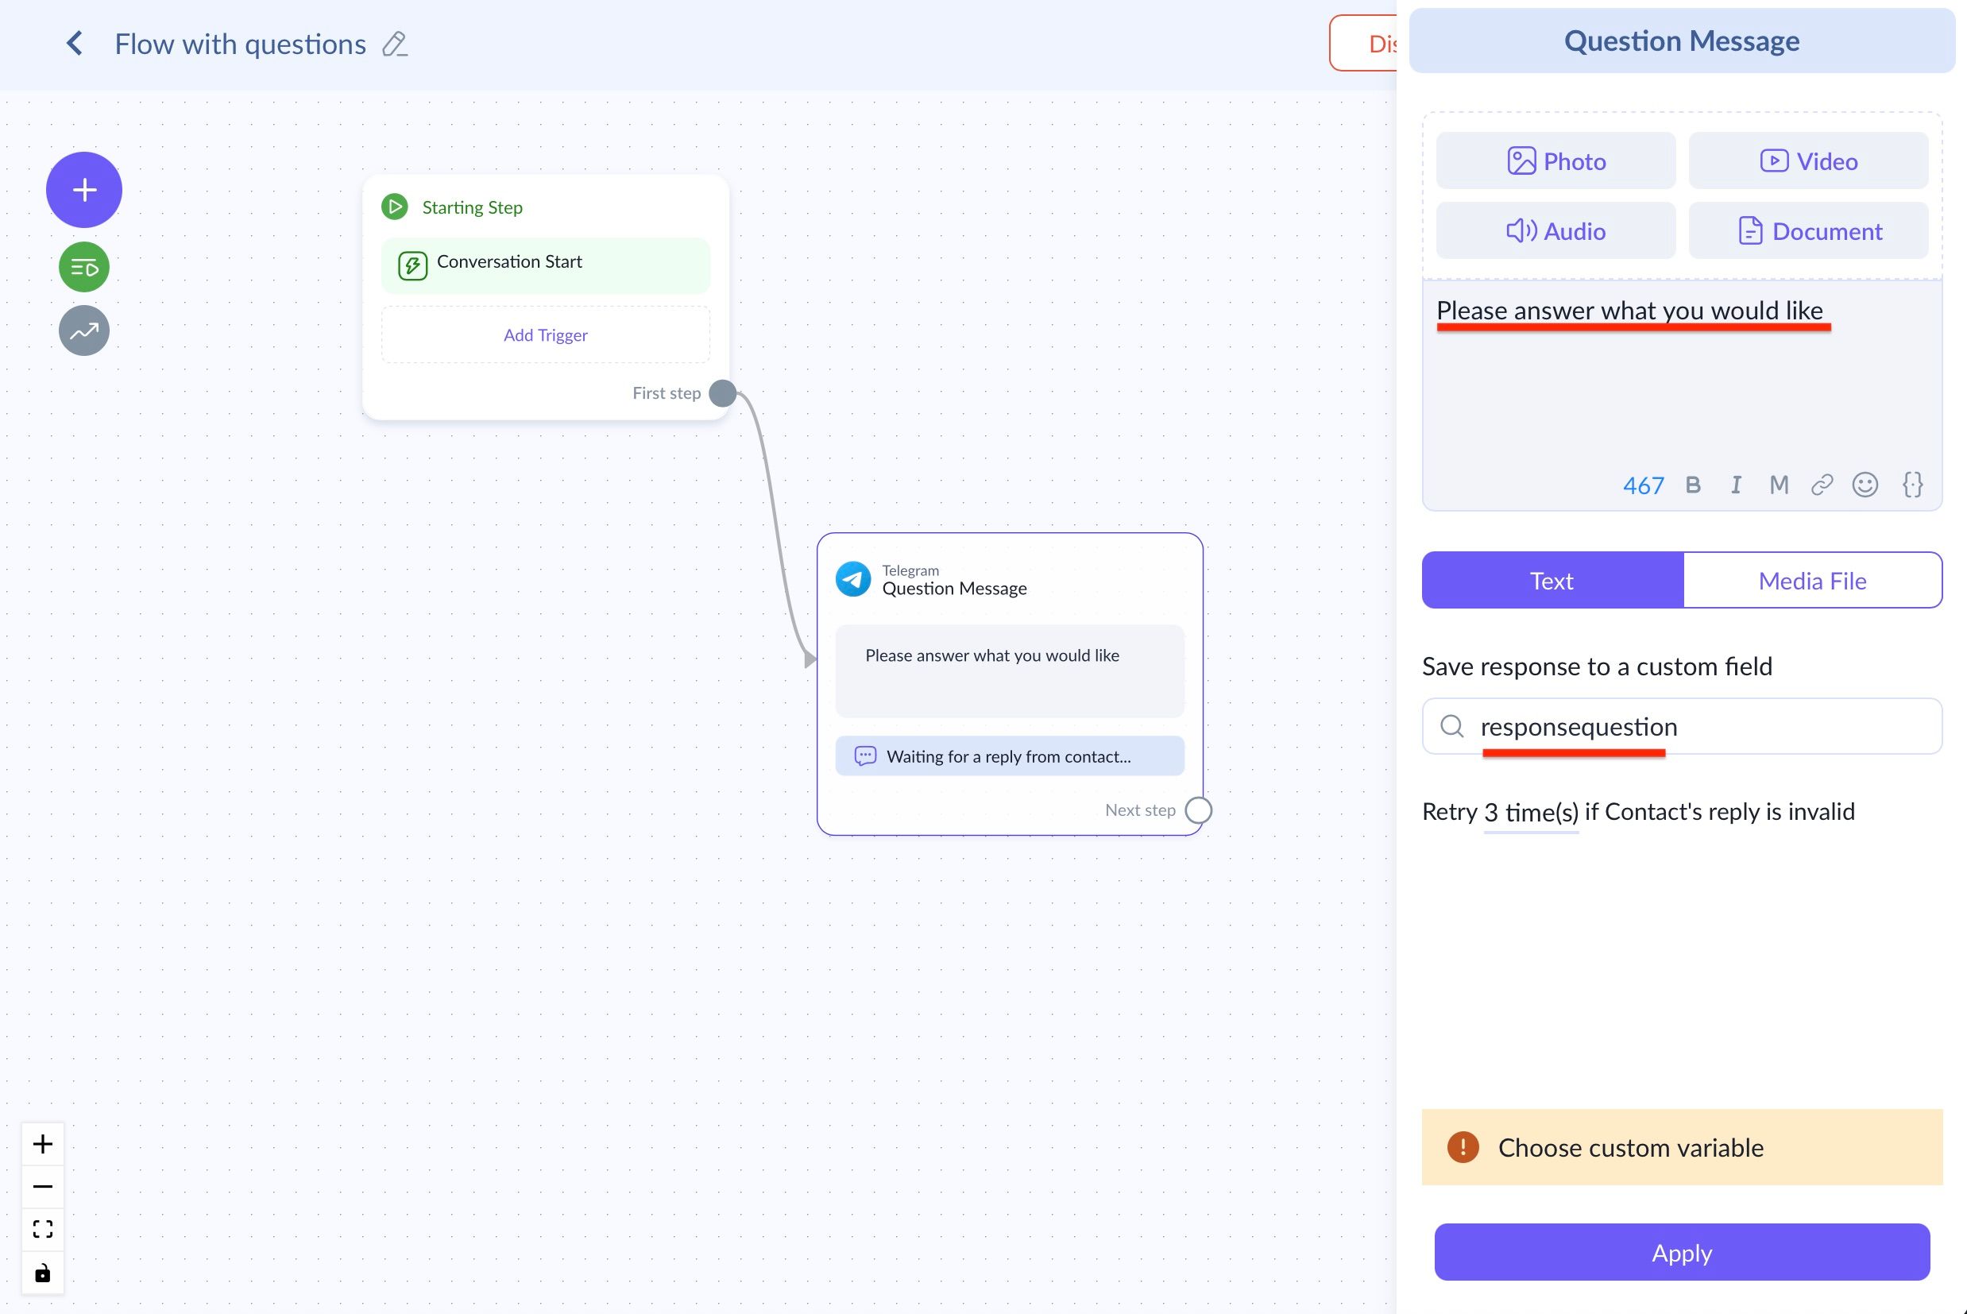The height and width of the screenshot is (1314, 1967).
Task: Toggle italic formatting in message editor
Action: point(1736,485)
